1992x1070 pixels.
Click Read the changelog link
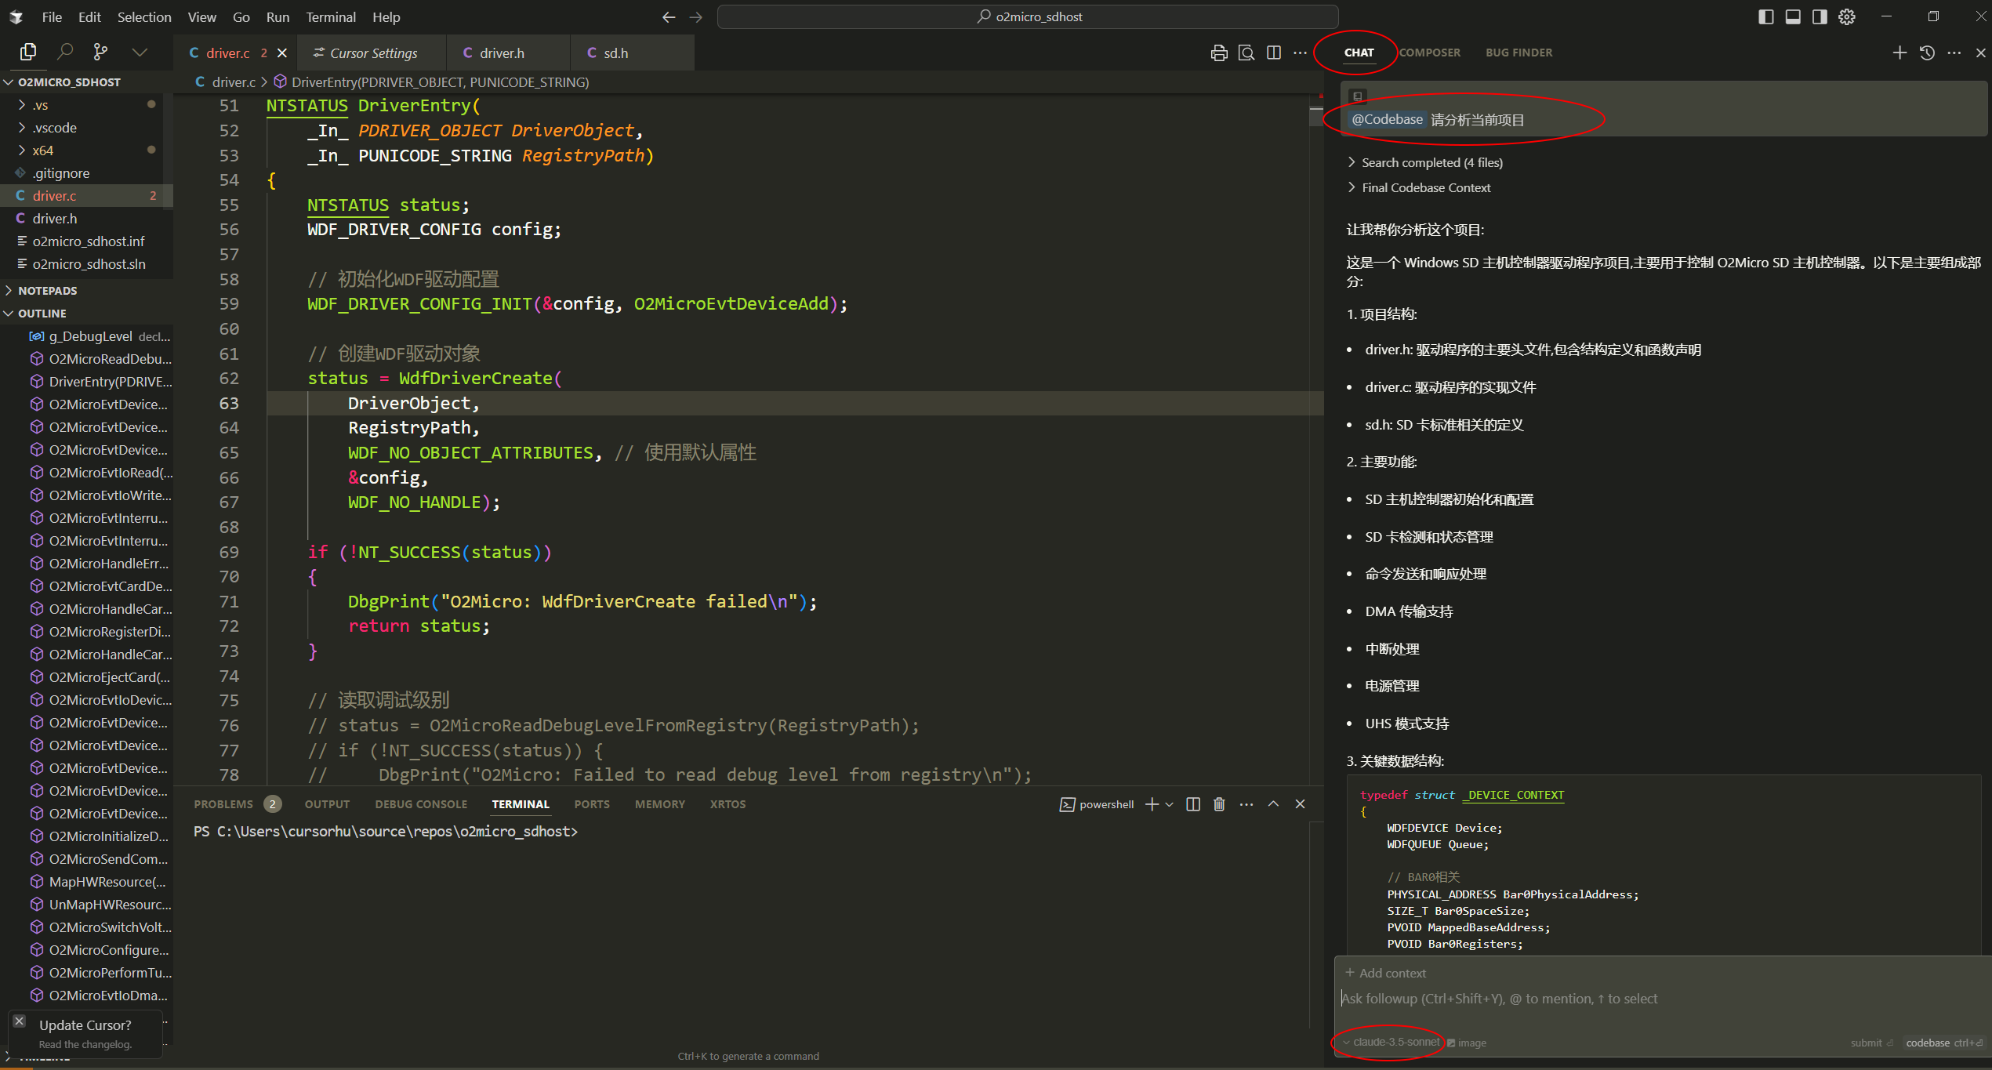point(85,1044)
